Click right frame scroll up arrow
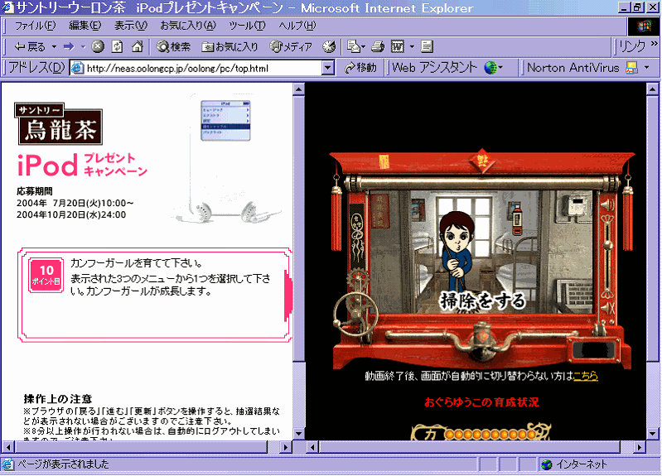Image resolution: width=662 pixels, height=476 pixels. tap(652, 89)
